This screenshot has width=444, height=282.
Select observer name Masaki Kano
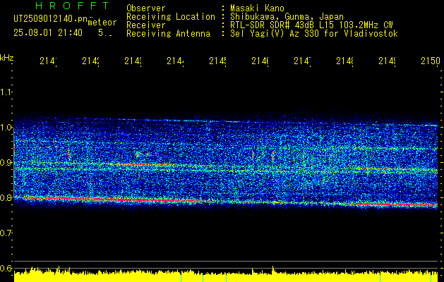click(x=257, y=8)
